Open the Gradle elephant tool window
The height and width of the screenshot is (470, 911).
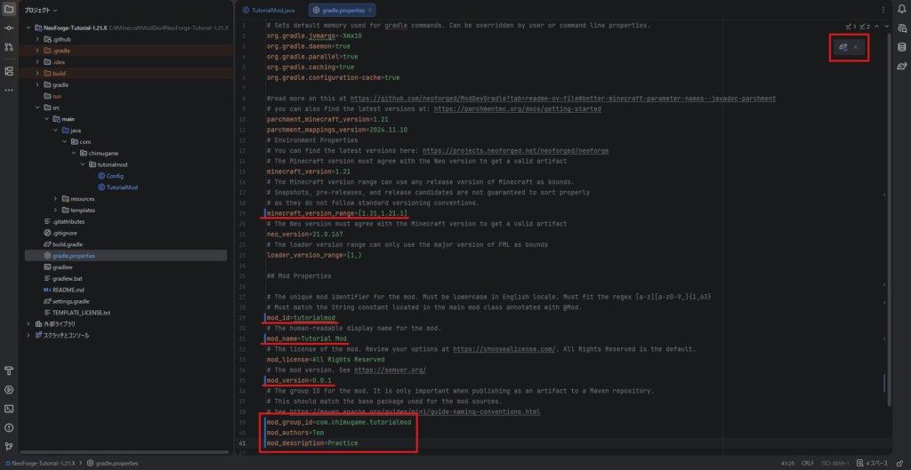(900, 67)
